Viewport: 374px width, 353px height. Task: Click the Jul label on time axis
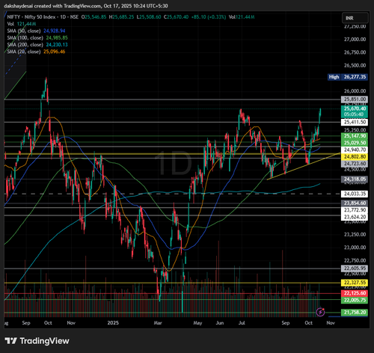pos(242,323)
